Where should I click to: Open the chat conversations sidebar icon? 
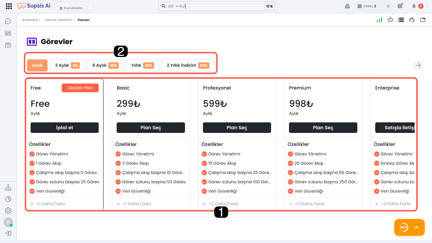8,21
